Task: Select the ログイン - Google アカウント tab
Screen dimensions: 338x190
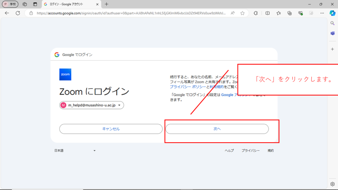Action: (71, 4)
